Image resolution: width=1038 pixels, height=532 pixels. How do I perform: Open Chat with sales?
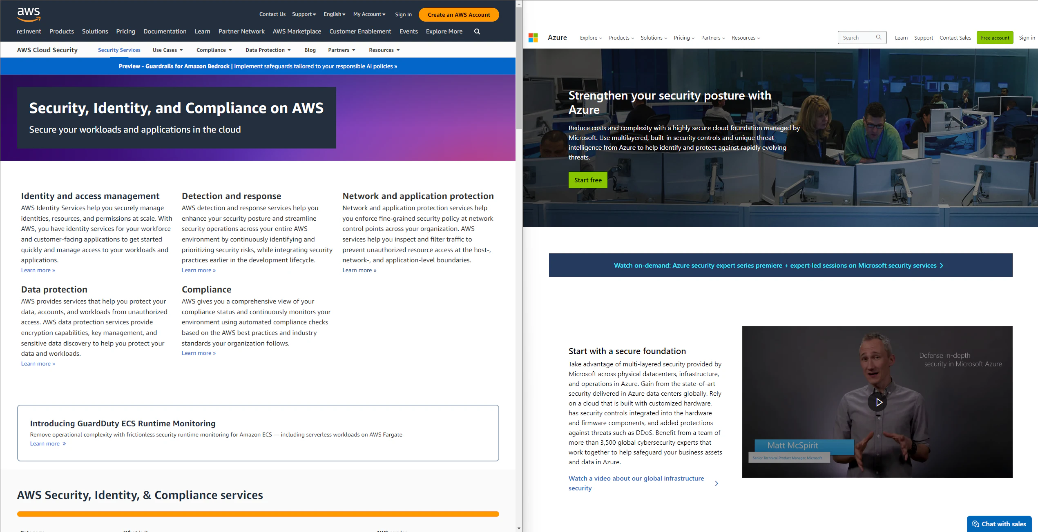tap(999, 524)
